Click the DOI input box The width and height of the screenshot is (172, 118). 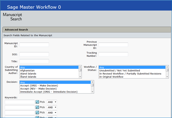(34, 54)
